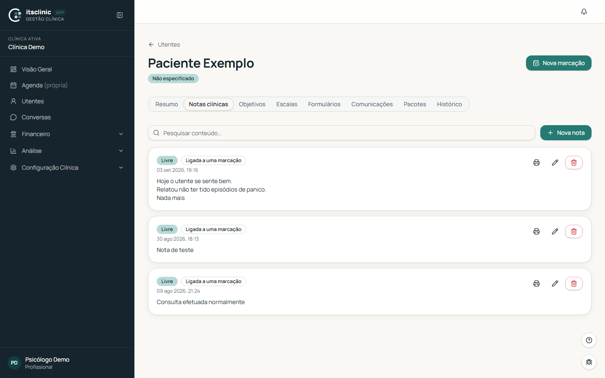The height and width of the screenshot is (378, 605).
Task: Open Agenda (própria) in sidebar
Action: [x=67, y=85]
